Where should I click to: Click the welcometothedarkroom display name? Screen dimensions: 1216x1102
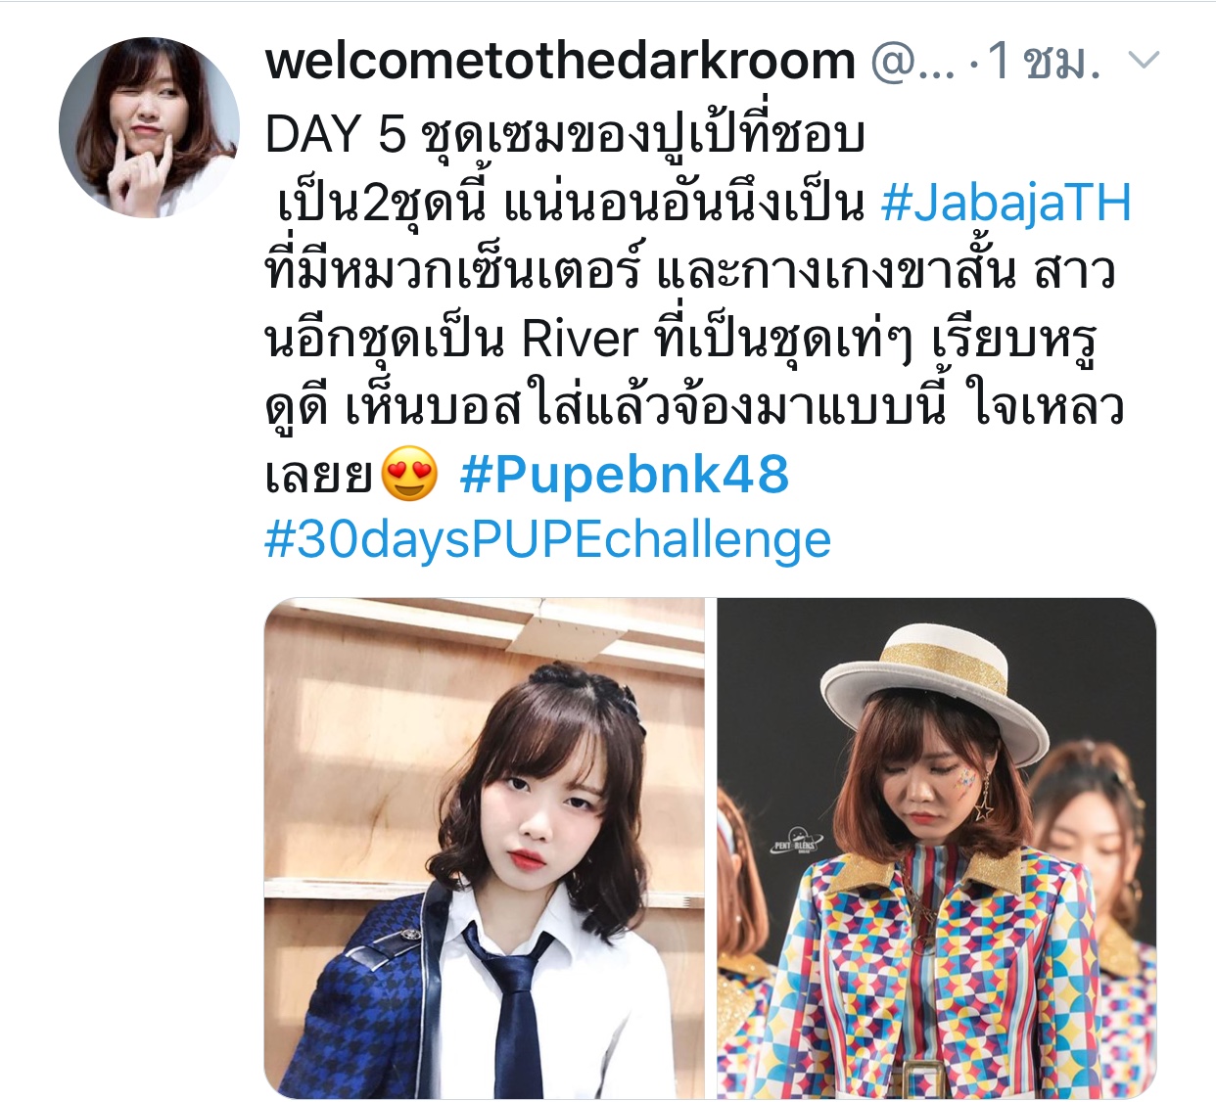560,61
